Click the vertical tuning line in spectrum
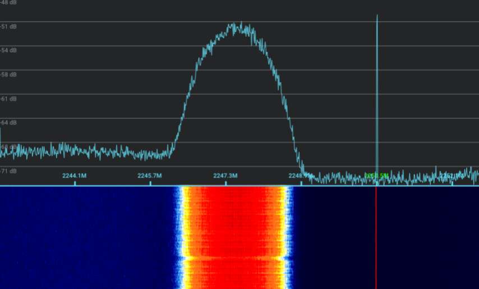Screen dimensions: 479x289 (377, 84)
